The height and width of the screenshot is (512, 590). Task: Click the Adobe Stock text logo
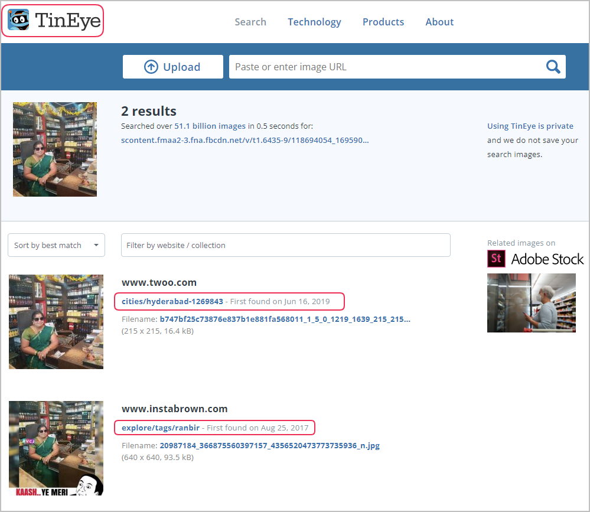click(x=547, y=259)
